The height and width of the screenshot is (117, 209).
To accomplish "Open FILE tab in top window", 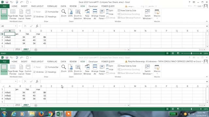I will point(5,6).
